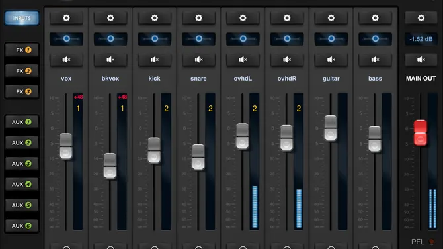Open settings gear for kick channel
Viewport: 443px width, 249px height.
pos(155,18)
